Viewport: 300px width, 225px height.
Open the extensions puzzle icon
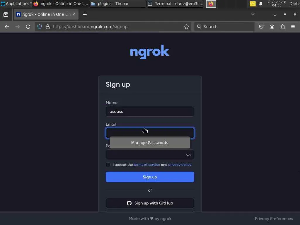point(282,27)
